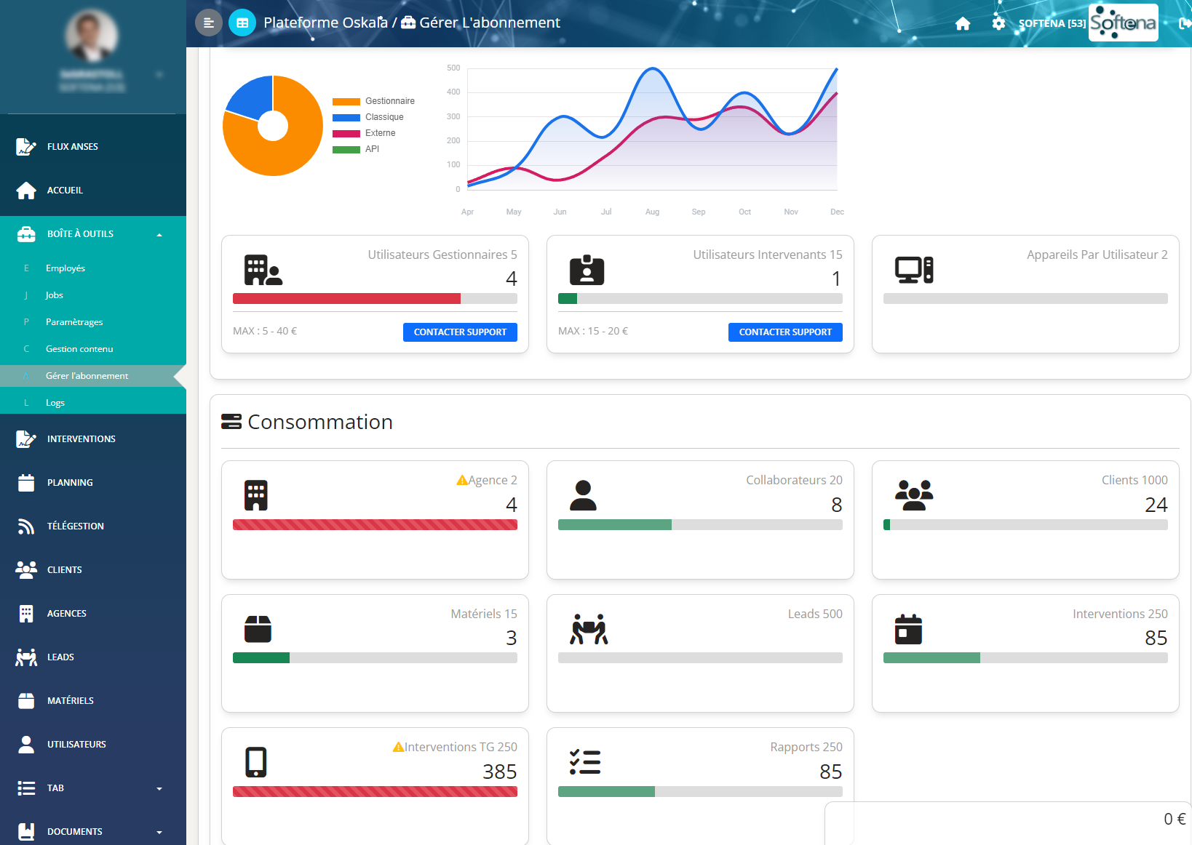Image resolution: width=1192 pixels, height=845 pixels.
Task: Click 'MAX : 5 - 40 €' text
Action: point(265,332)
